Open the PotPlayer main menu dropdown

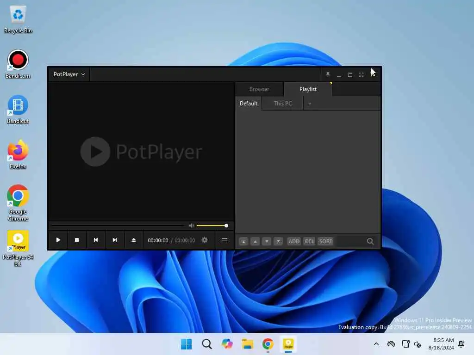pos(69,74)
